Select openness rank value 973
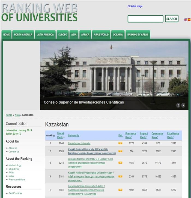This screenshot has width=191, height=198. click(x=158, y=143)
